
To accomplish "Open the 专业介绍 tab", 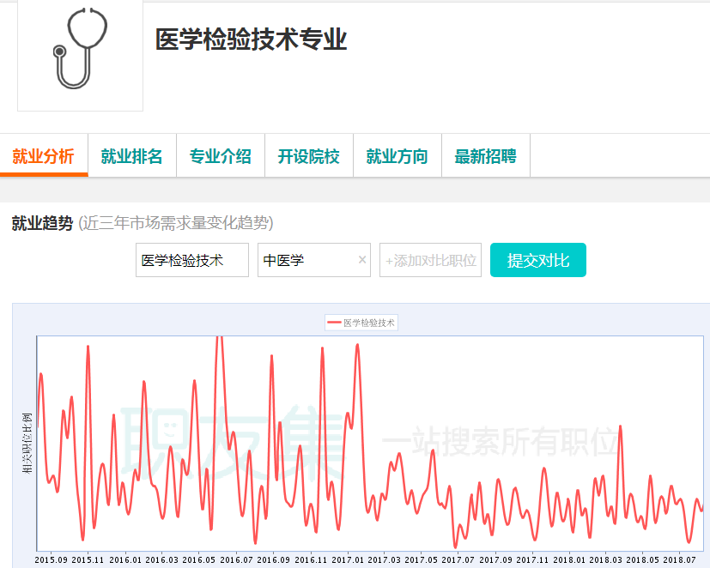I will pos(220,155).
